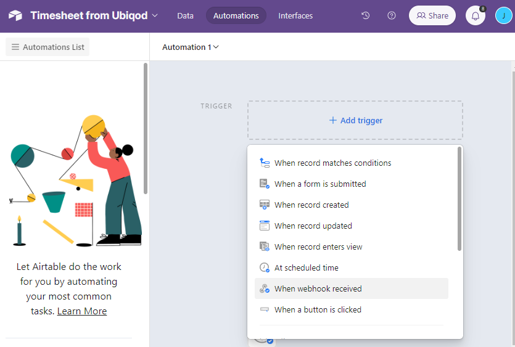Click the record matches conditions icon

pyautogui.click(x=265, y=163)
